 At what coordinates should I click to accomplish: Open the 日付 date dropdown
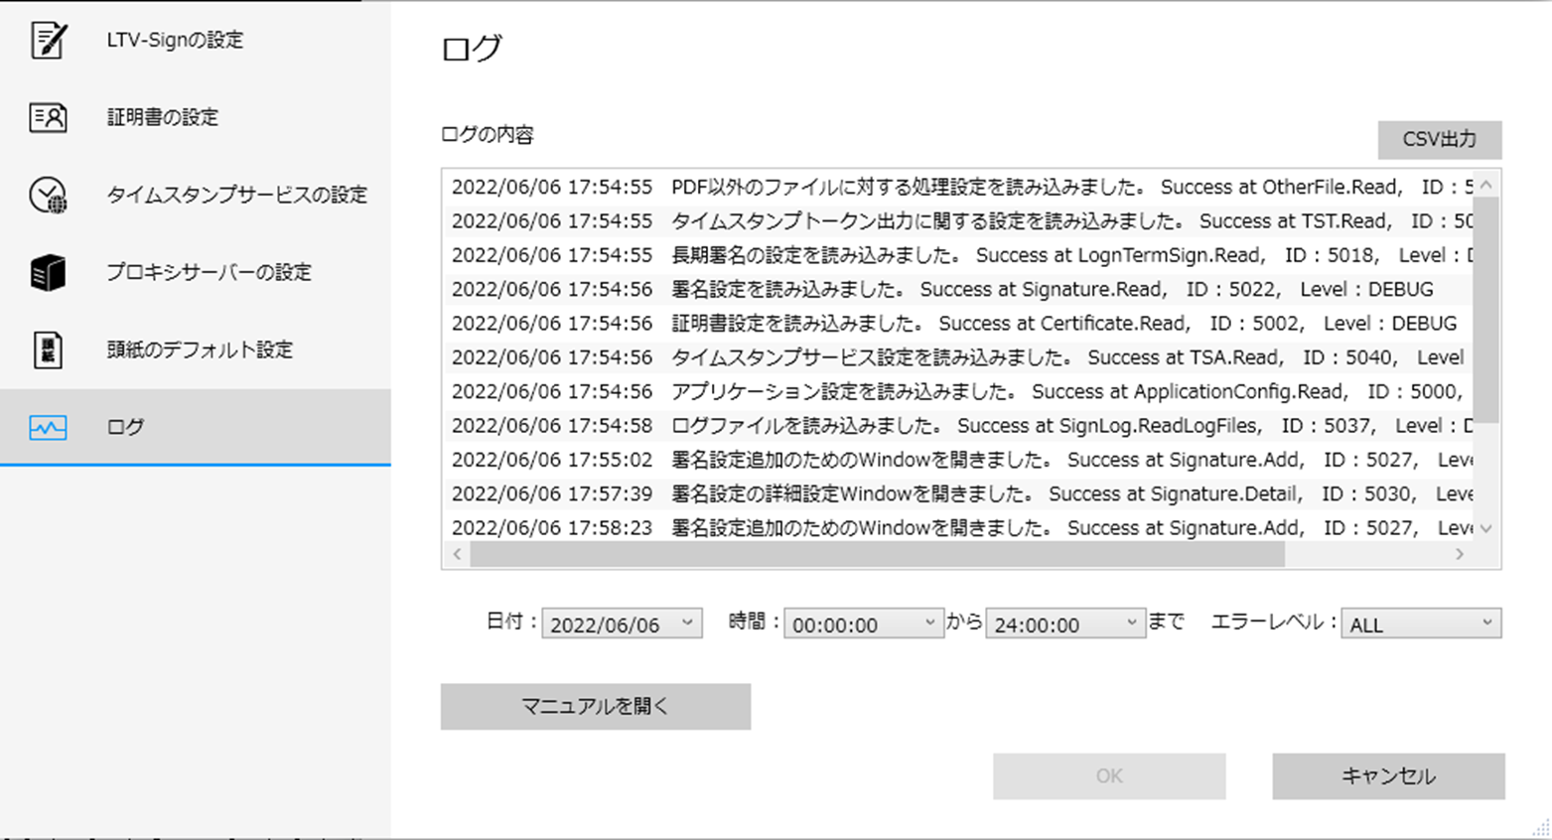point(622,624)
